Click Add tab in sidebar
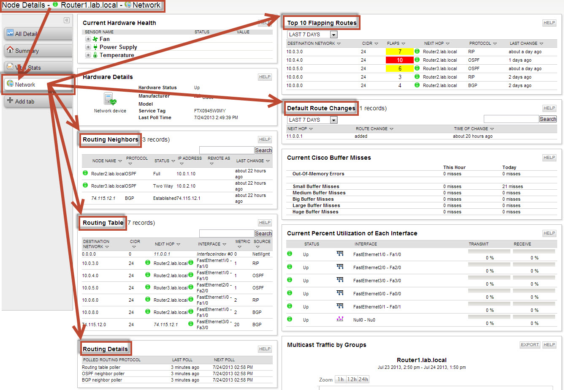 38,101
